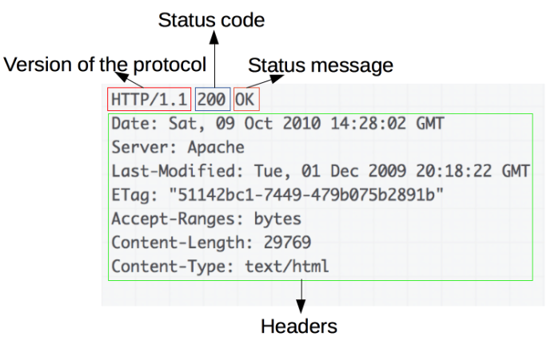
Task: Select the OK status message box
Action: [246, 100]
